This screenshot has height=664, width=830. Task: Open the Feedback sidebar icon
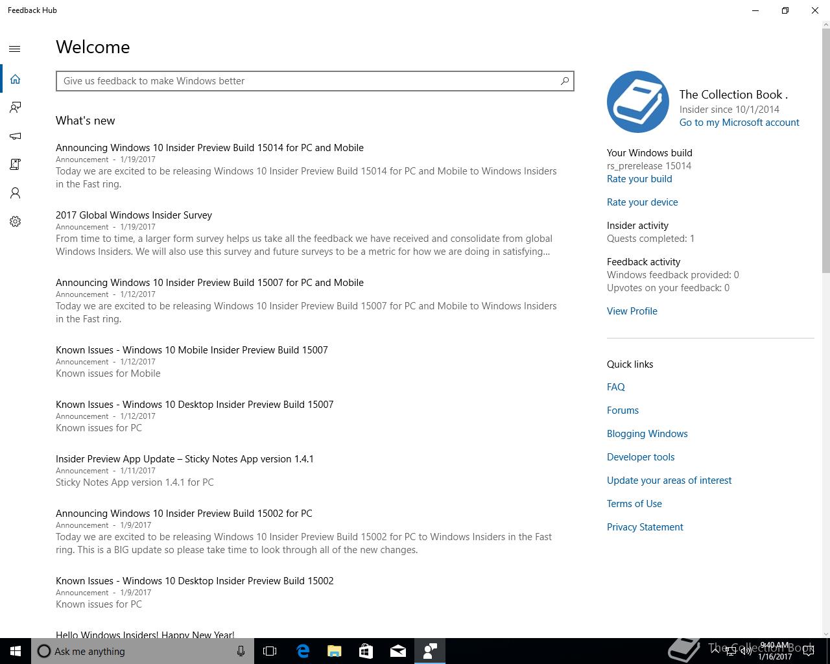(15, 108)
